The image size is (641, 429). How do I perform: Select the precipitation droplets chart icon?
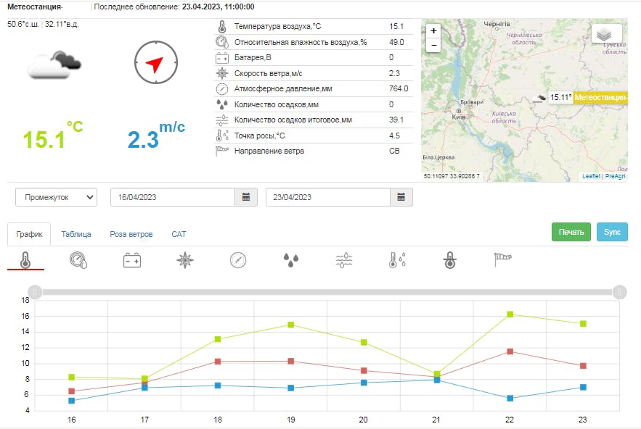(291, 260)
